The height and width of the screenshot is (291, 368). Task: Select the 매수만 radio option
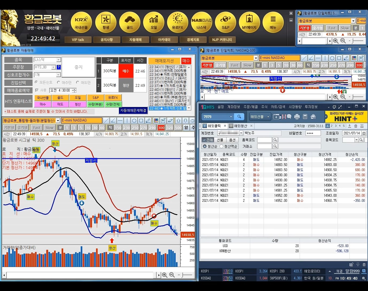click(59, 82)
